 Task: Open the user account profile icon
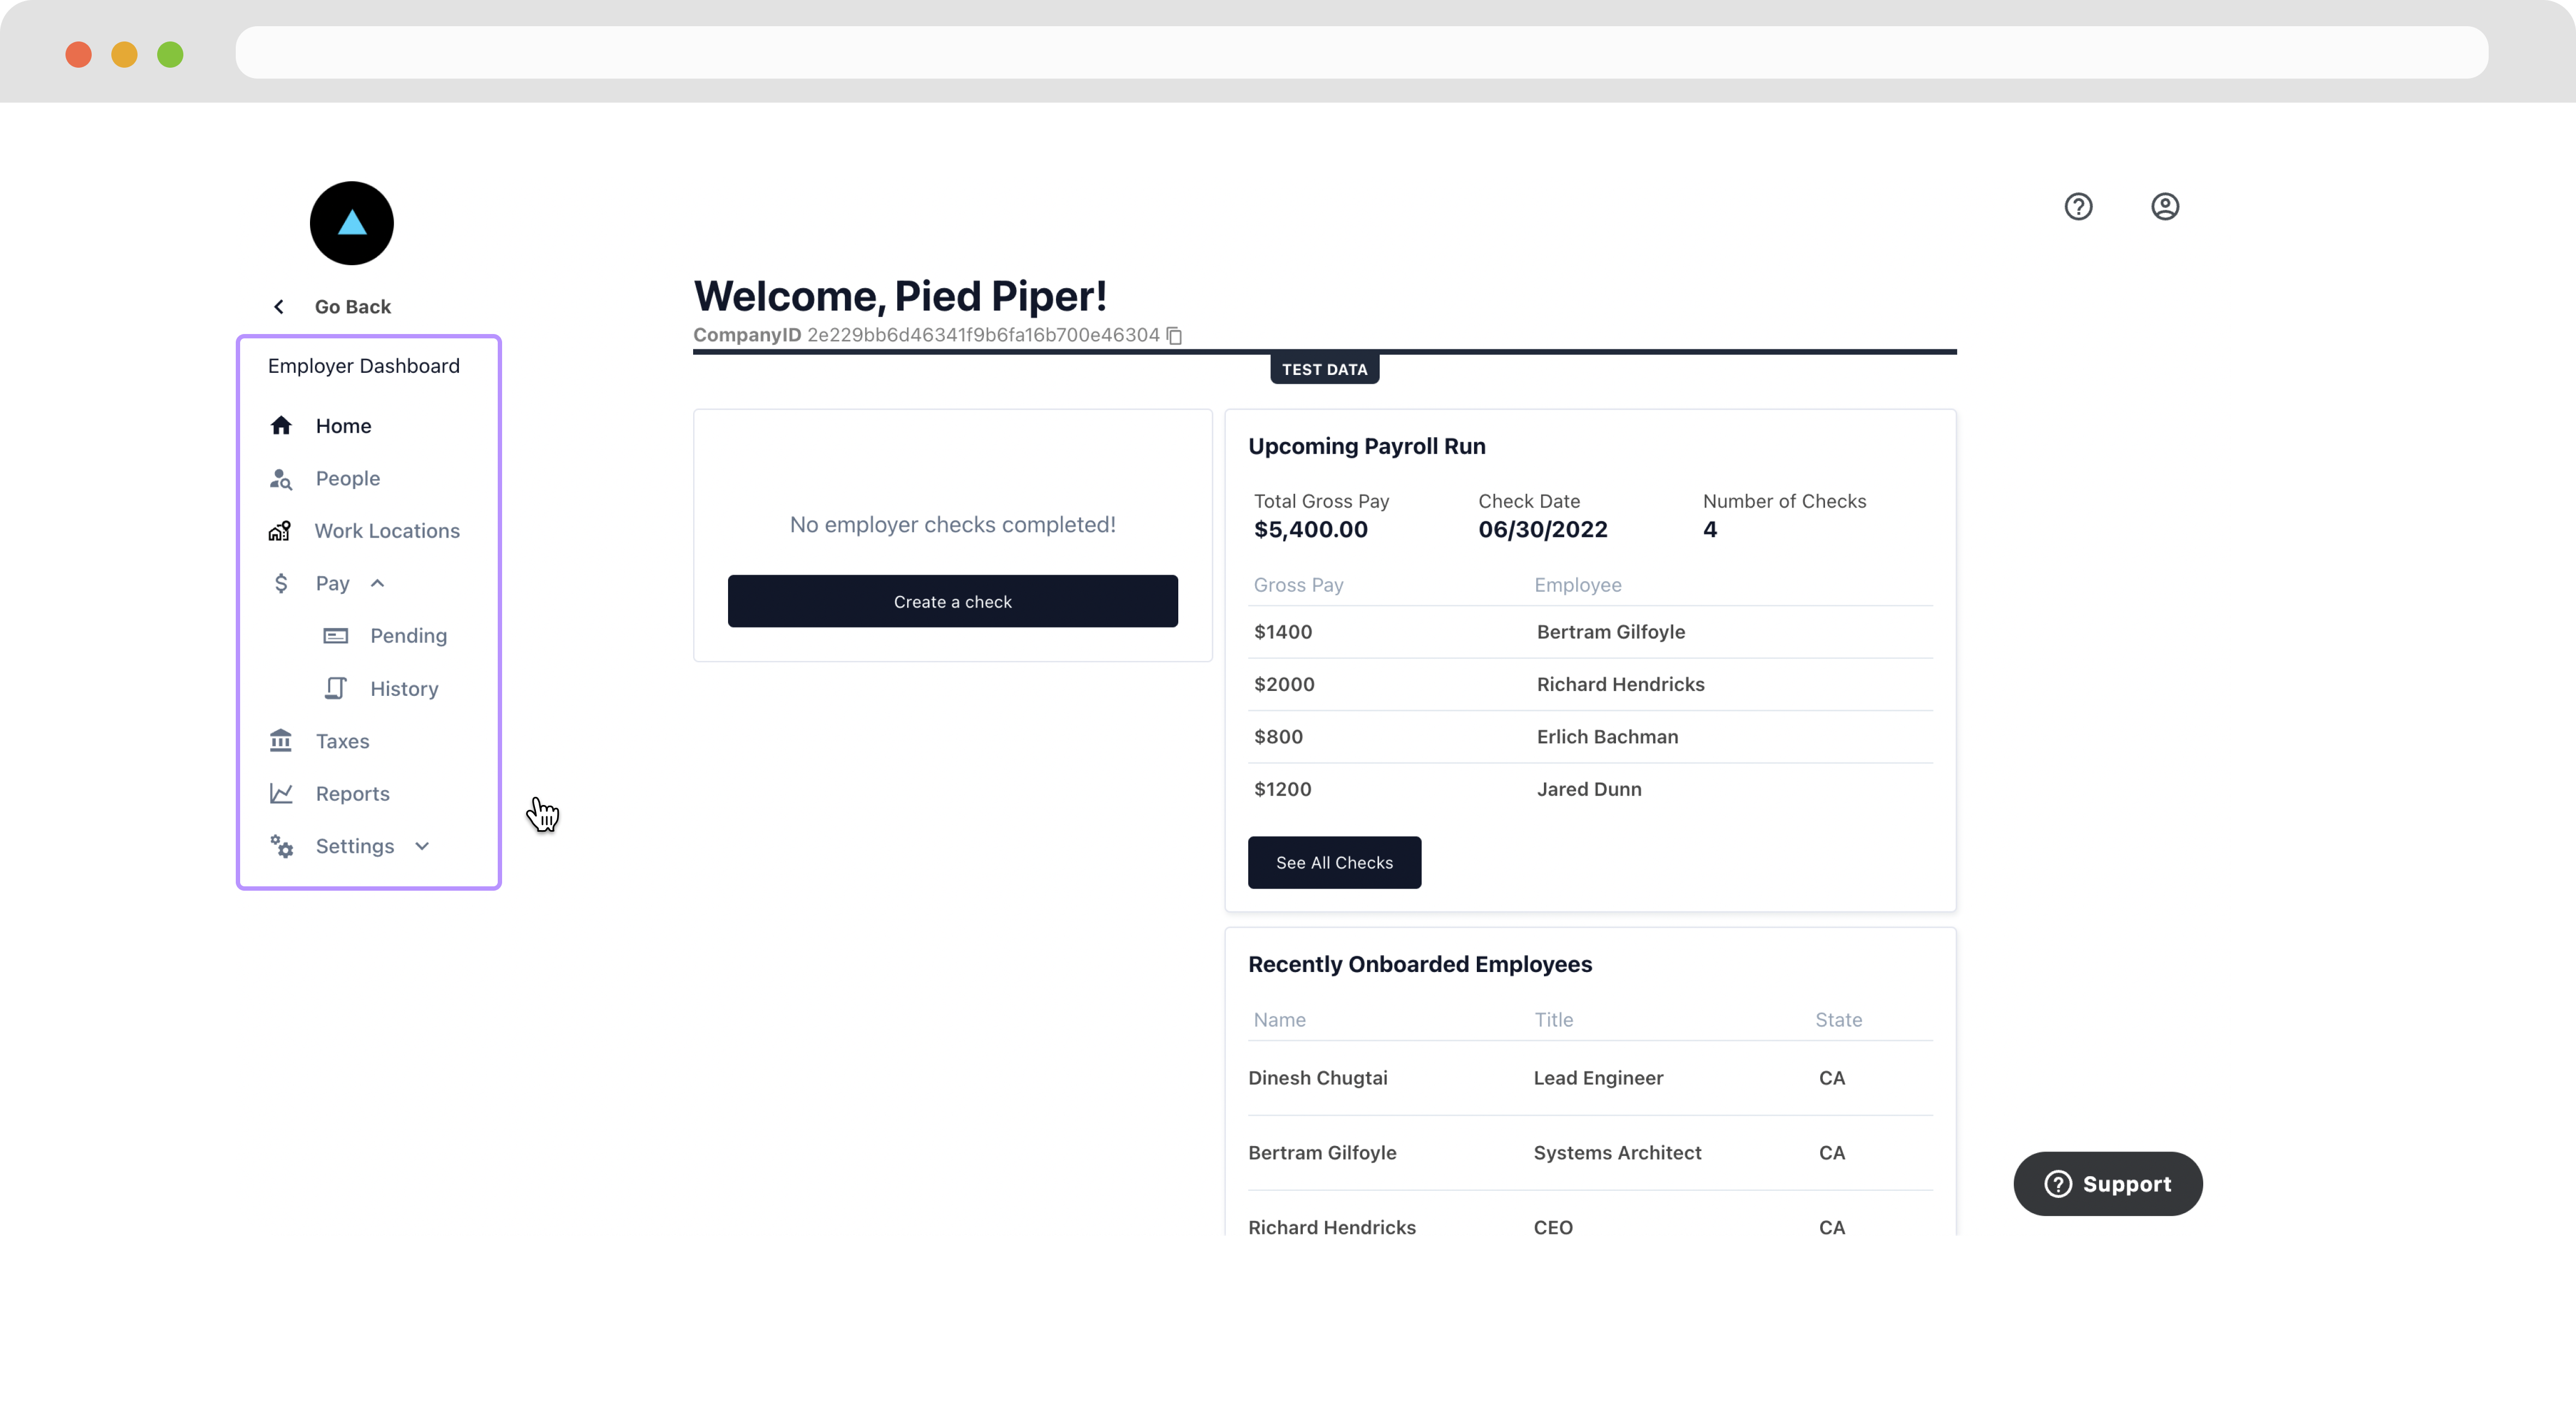[2164, 207]
